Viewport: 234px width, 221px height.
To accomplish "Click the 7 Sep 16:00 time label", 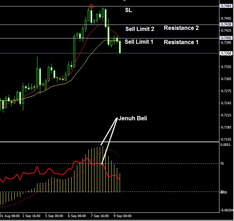I will [x=100, y=216].
